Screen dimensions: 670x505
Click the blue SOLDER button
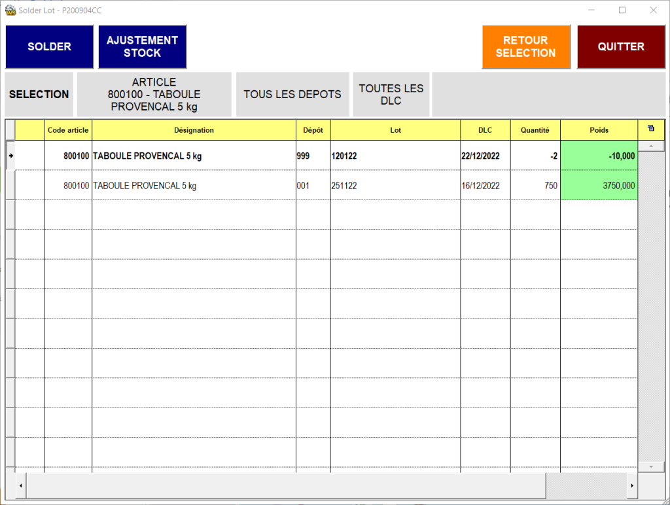(49, 47)
